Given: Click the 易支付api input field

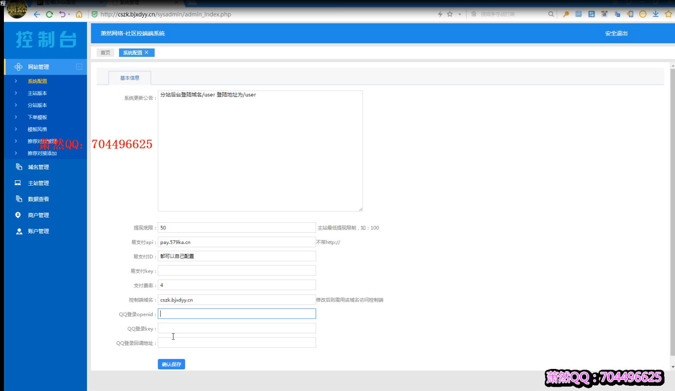Looking at the screenshot, I should (237, 242).
